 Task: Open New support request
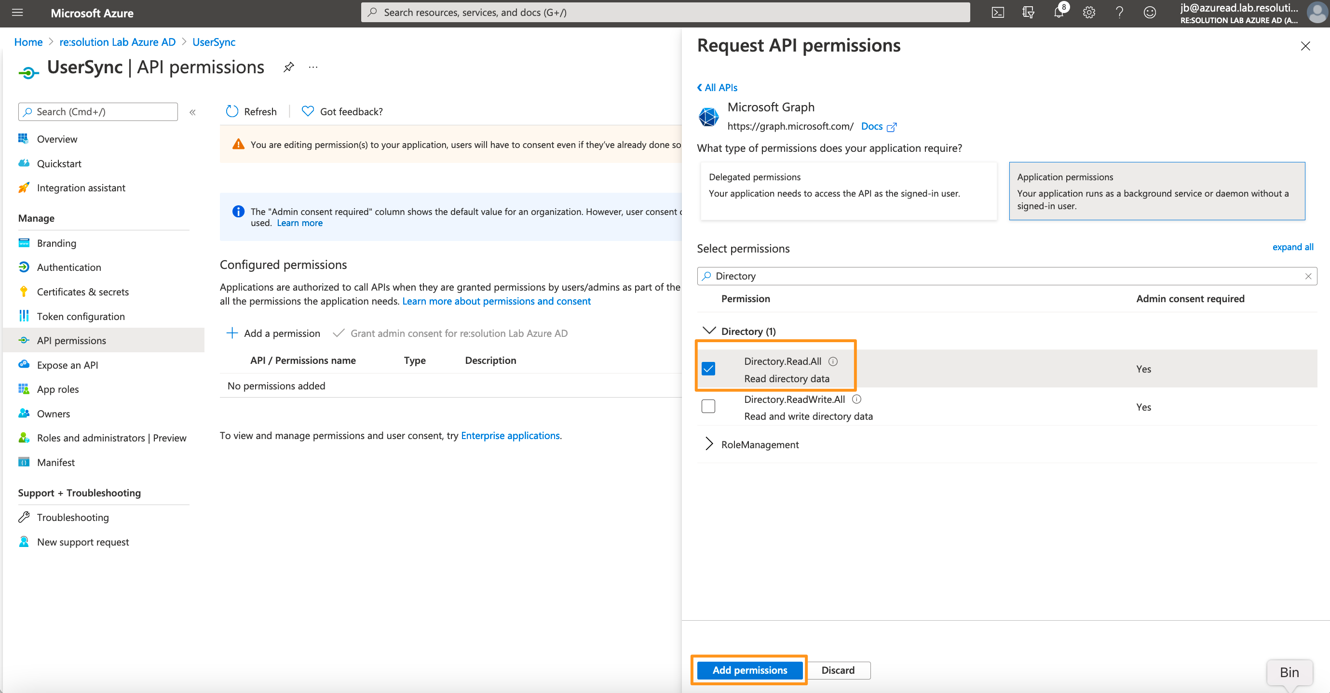(83, 542)
